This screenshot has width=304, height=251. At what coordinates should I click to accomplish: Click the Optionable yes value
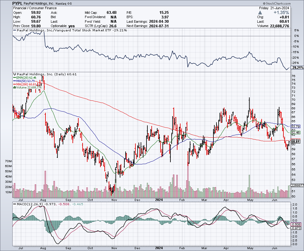(72, 26)
